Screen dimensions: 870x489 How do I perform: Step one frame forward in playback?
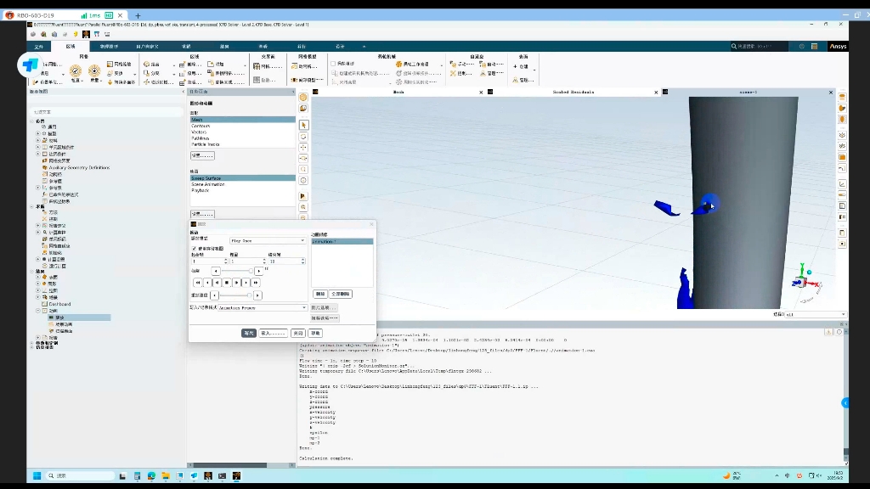tap(246, 283)
